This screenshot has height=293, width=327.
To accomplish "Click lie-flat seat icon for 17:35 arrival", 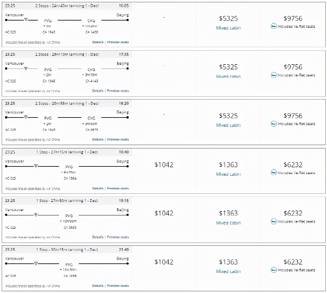I will click(273, 75).
